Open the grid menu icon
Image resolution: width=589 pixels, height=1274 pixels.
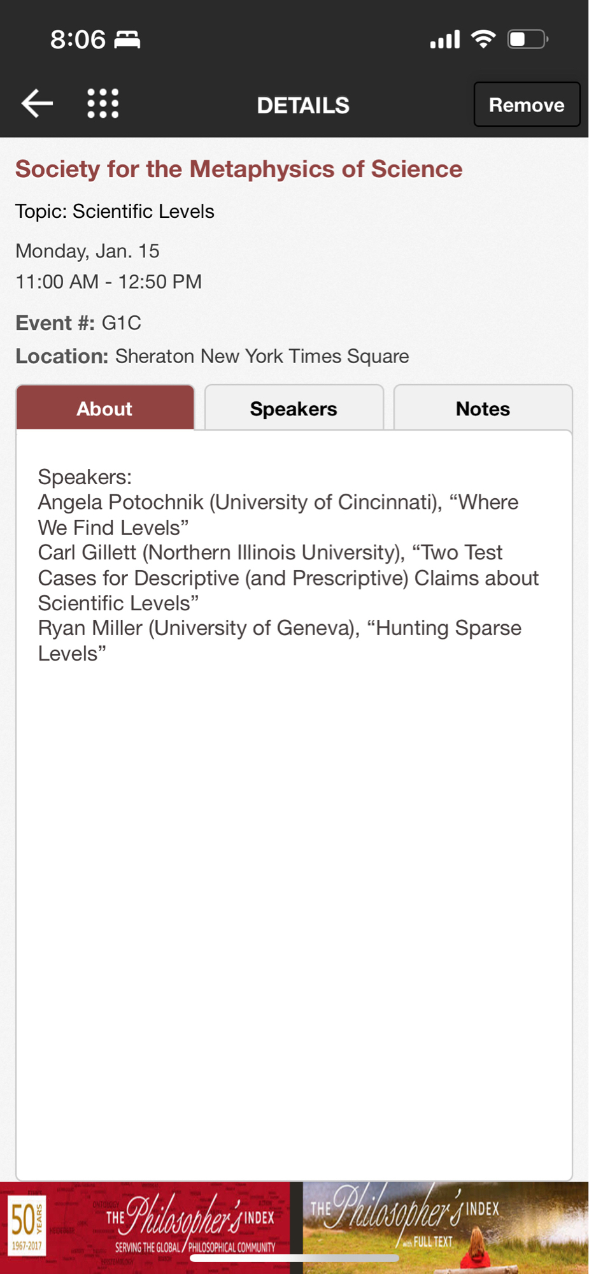(103, 104)
